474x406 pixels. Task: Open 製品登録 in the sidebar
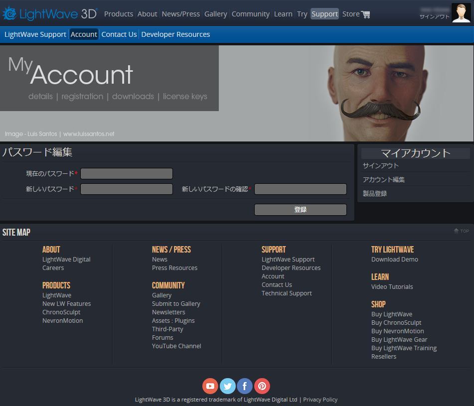pyautogui.click(x=375, y=193)
